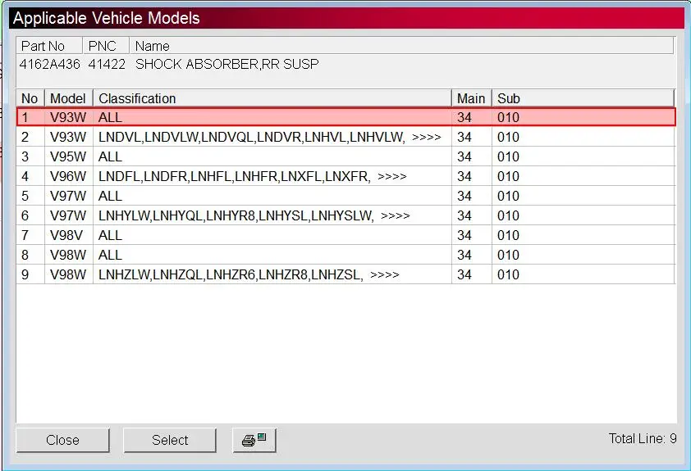
Task: Click the print icon button
Action: [254, 440]
